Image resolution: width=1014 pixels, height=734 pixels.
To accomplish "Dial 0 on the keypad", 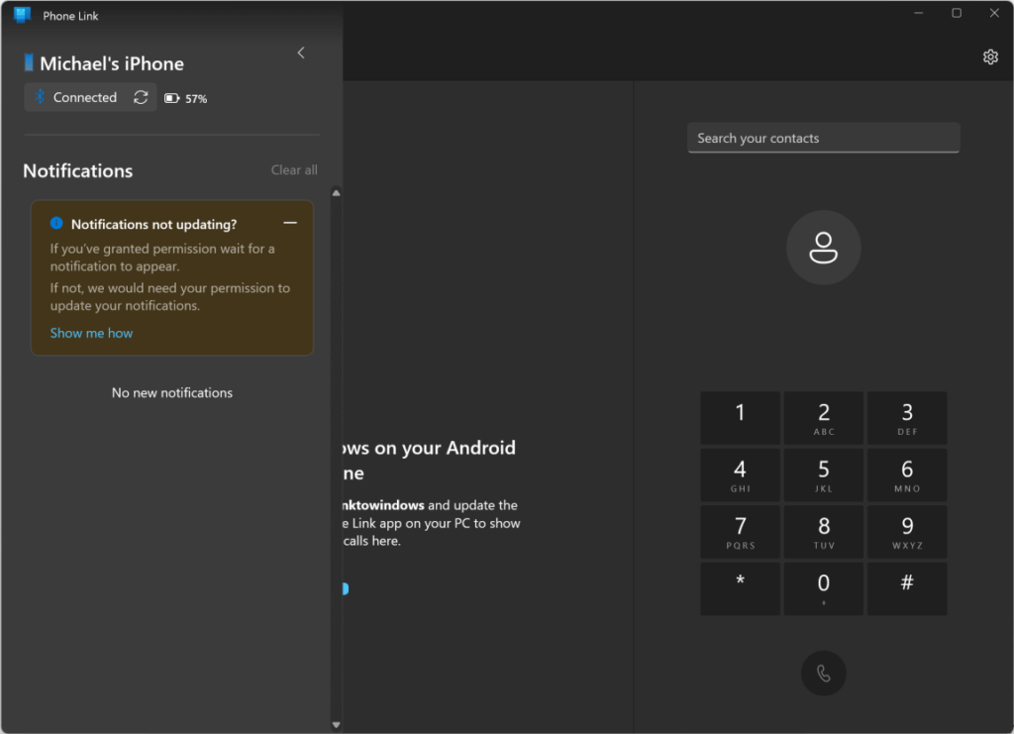I will [823, 588].
